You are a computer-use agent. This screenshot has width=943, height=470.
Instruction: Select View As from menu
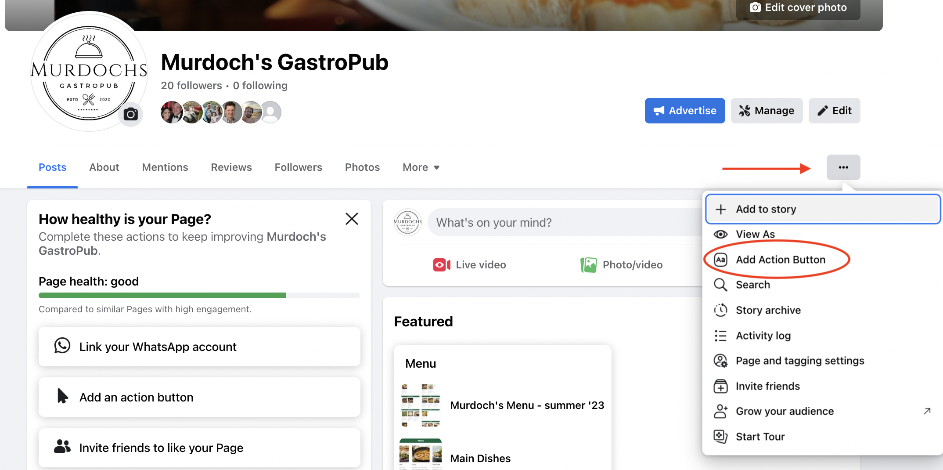[823, 234]
